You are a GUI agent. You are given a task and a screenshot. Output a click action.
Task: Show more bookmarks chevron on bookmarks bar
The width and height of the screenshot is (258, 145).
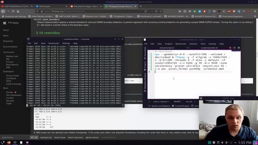coord(255,16)
